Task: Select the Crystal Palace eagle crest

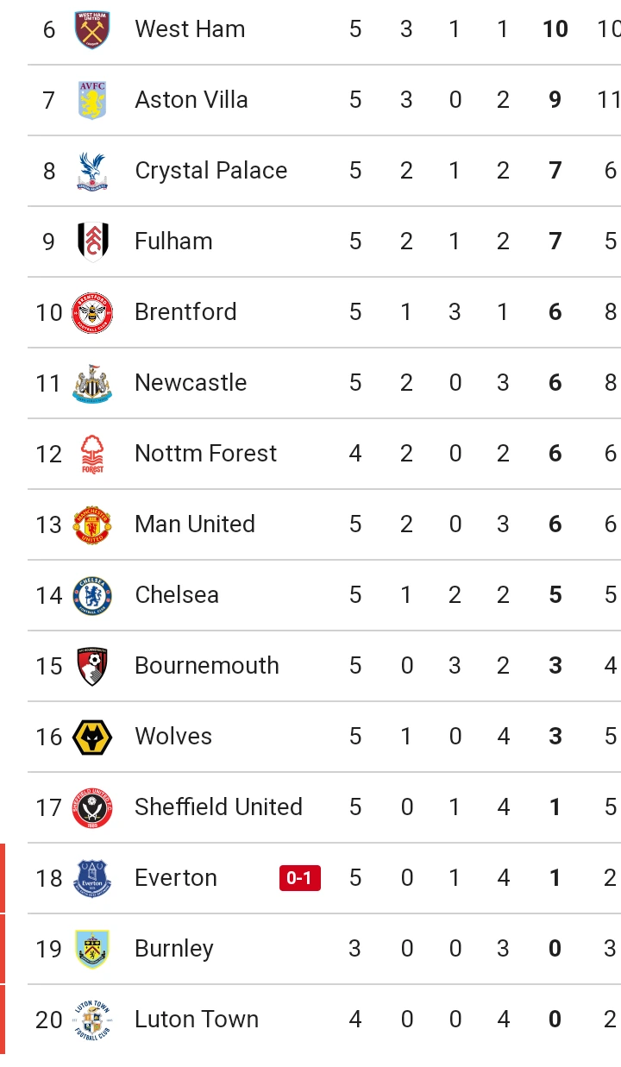Action: point(92,171)
